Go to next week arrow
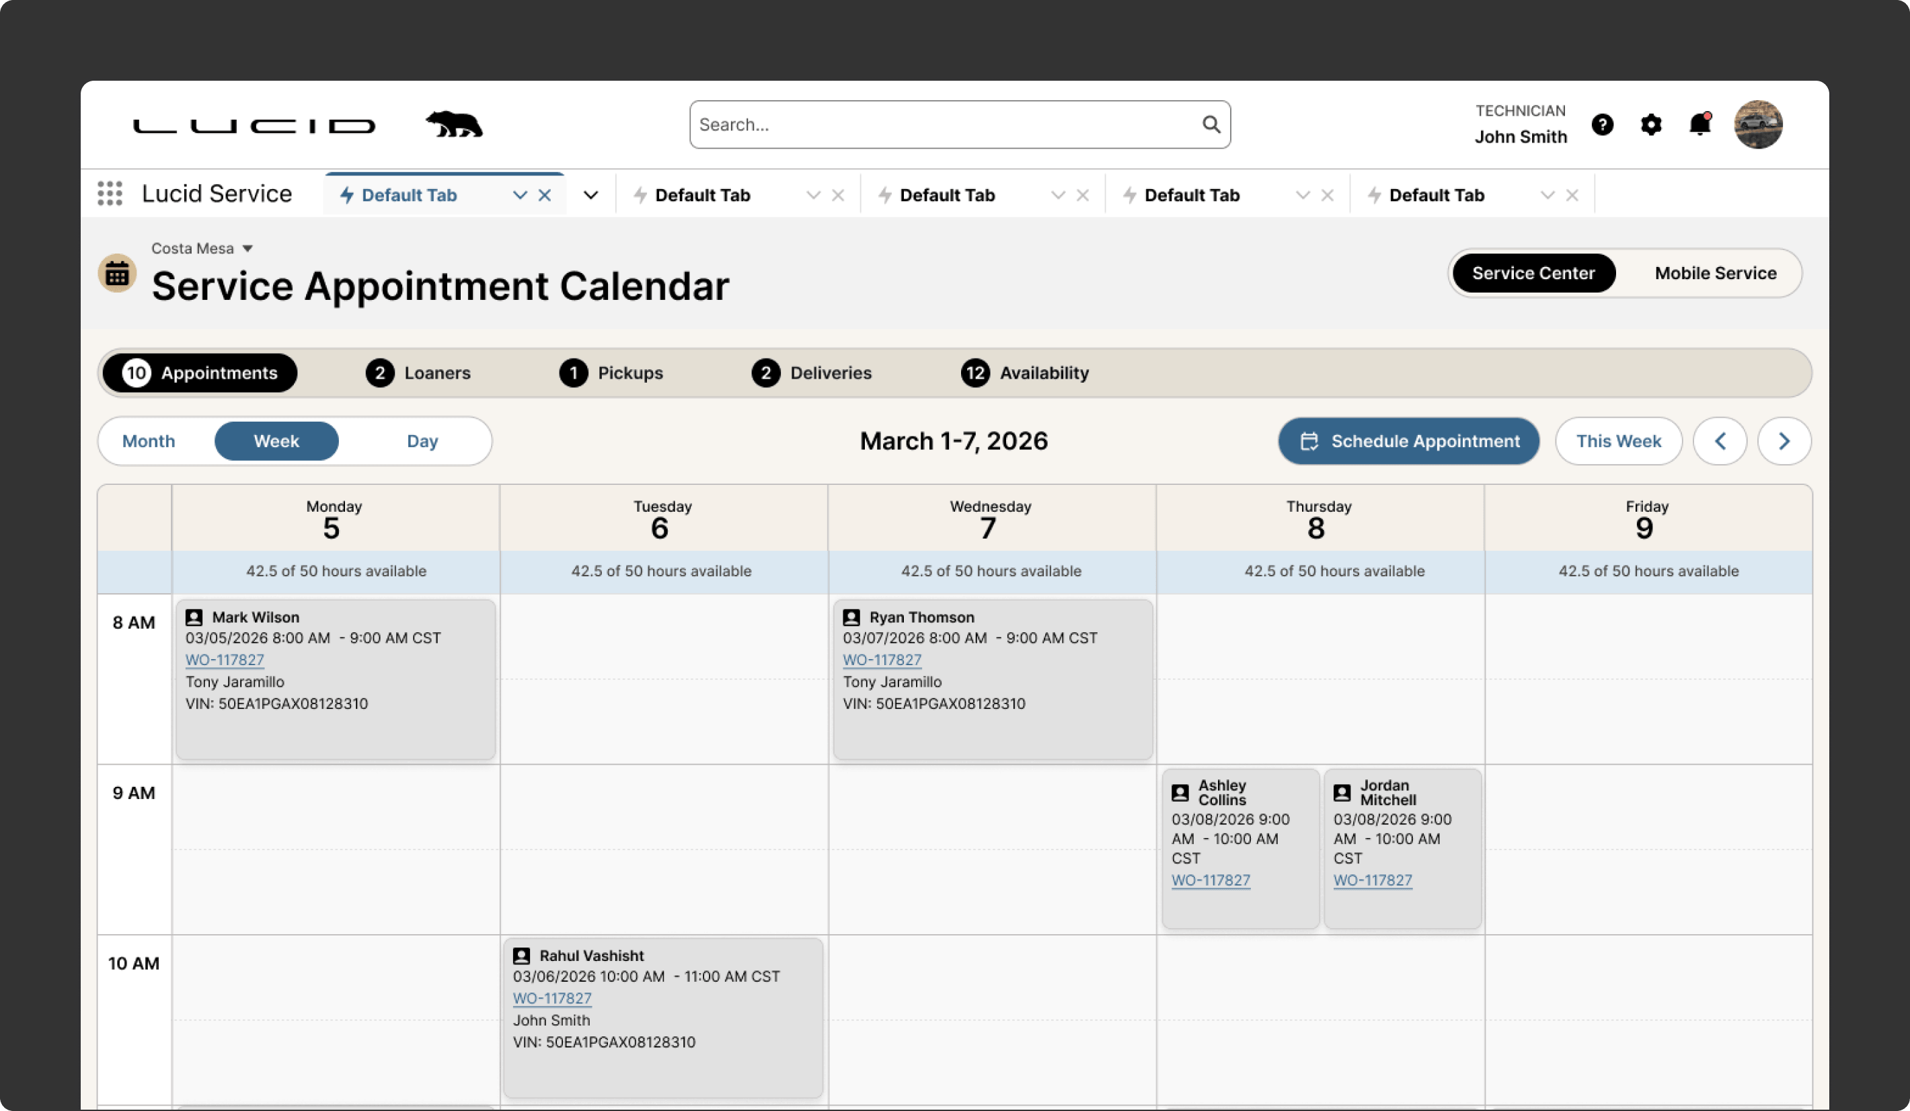 coord(1784,441)
